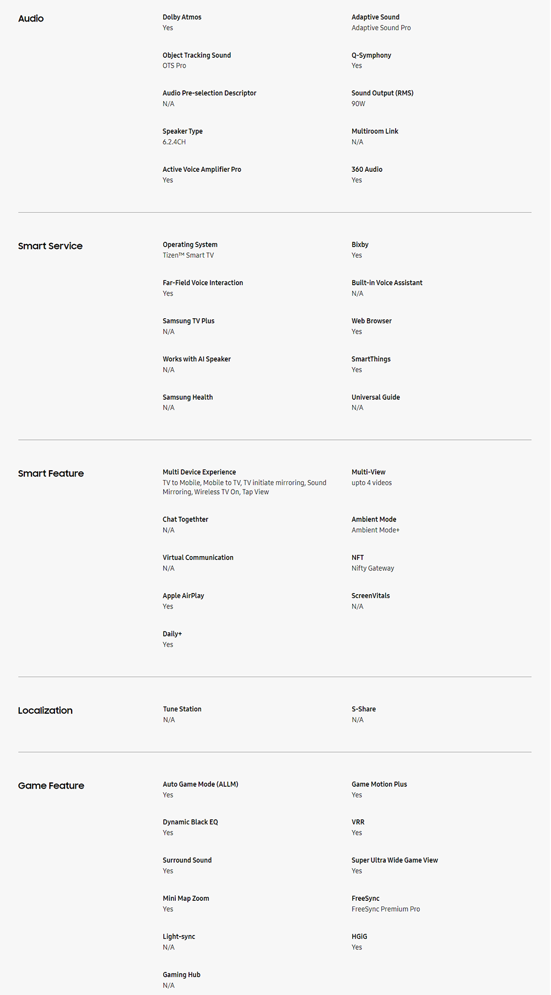Select the Super Ultra Wide Game View label
Image resolution: width=551 pixels, height=995 pixels.
(x=395, y=860)
